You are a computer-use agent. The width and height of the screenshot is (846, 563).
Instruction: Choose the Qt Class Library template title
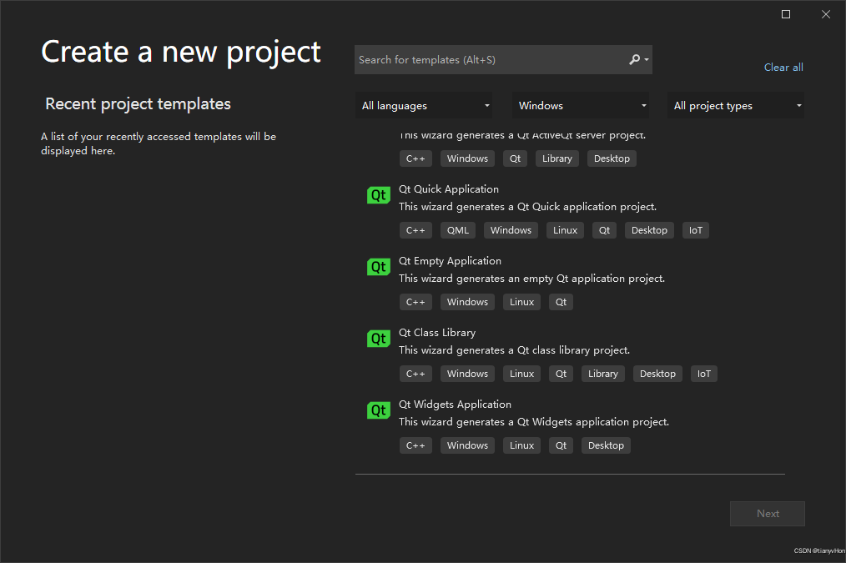coord(437,333)
